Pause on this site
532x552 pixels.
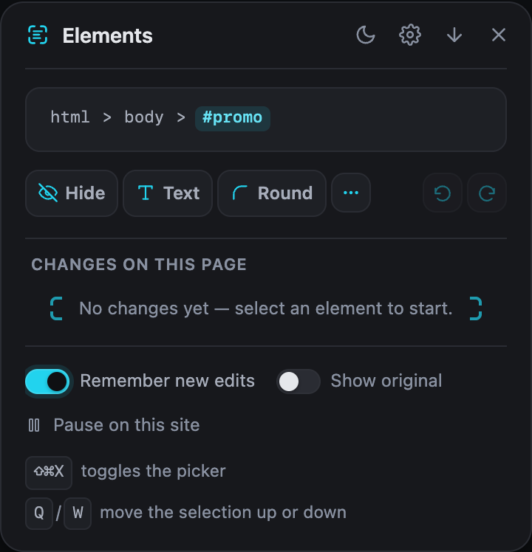[x=114, y=425]
